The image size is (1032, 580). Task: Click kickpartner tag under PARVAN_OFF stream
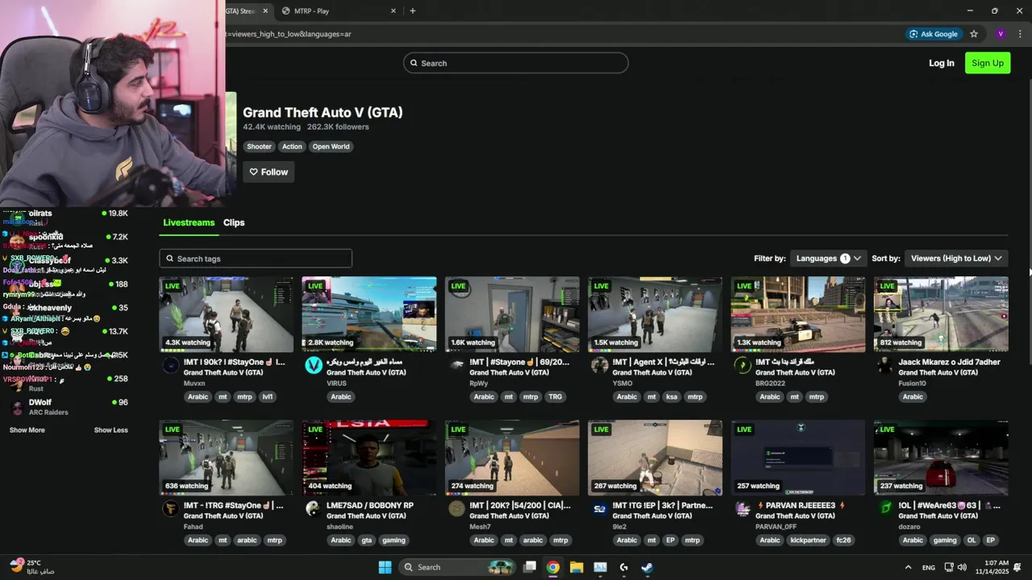point(808,540)
